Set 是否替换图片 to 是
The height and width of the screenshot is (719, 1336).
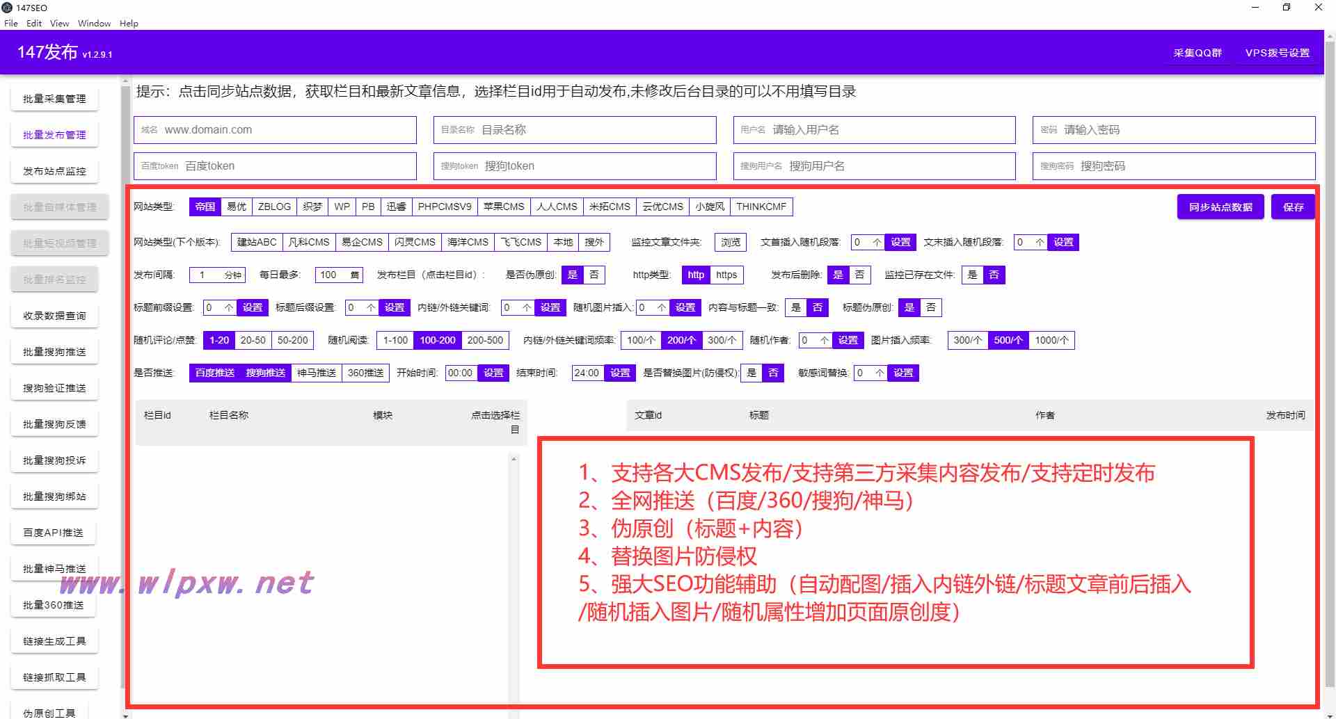point(751,373)
